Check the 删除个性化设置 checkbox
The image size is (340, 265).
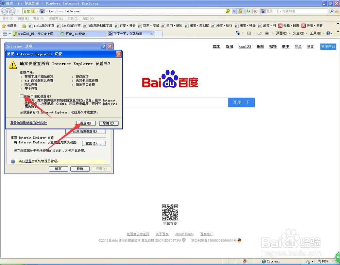(21, 96)
